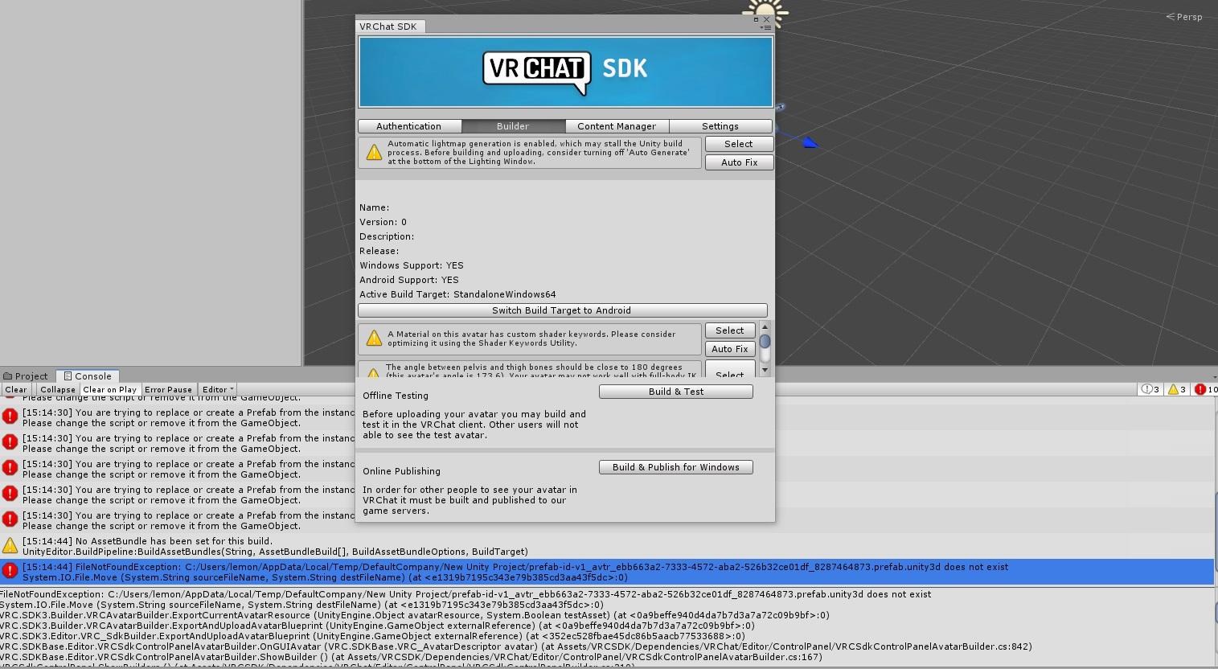Select the Console panel tab

click(88, 376)
